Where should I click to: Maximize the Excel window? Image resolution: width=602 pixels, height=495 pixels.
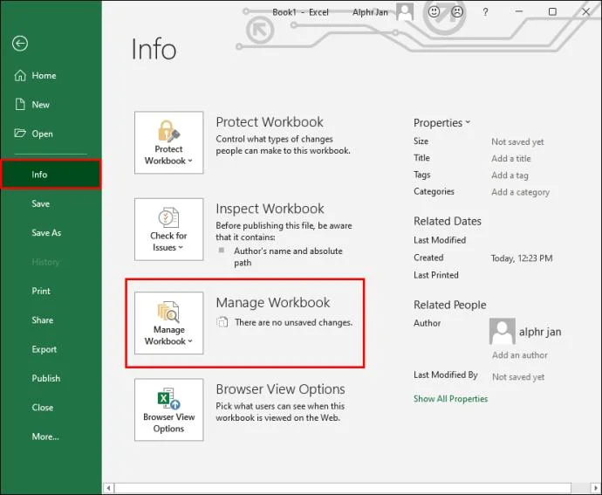point(552,12)
